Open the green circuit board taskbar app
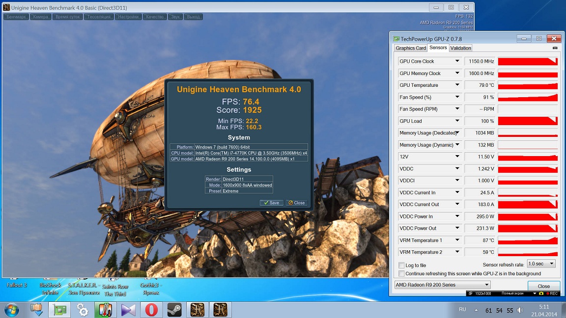The height and width of the screenshot is (318, 566). [59, 310]
